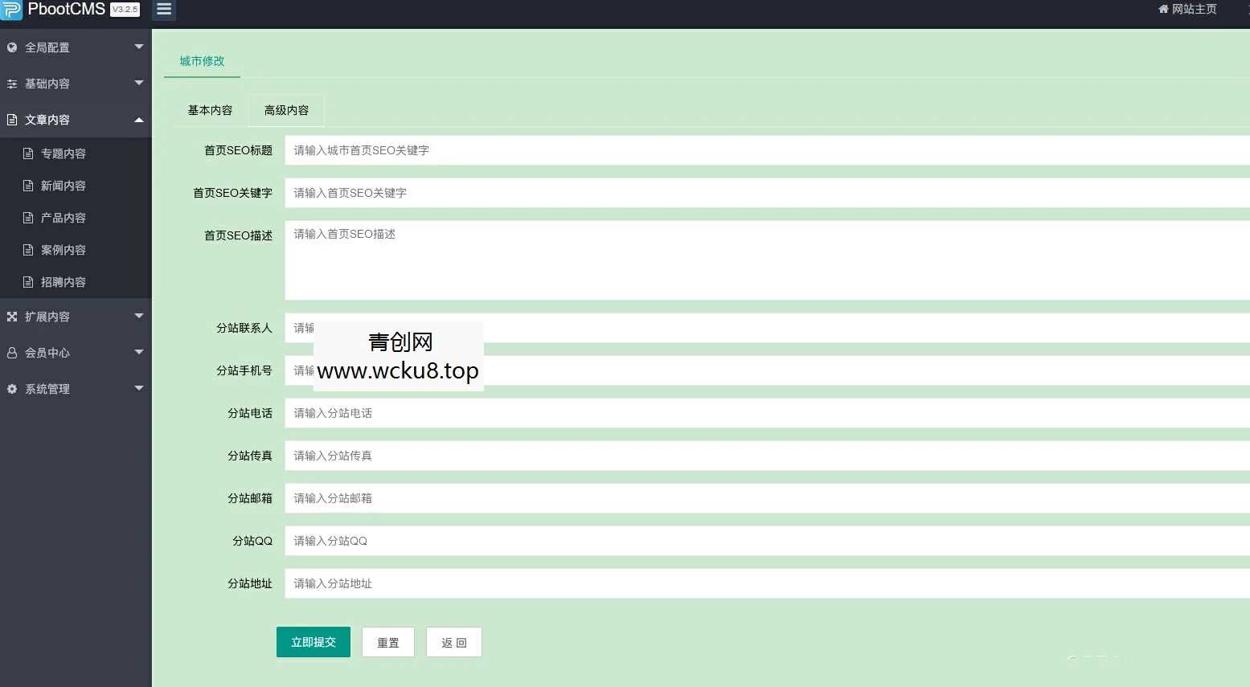Open 产品内容 from the sidebar

tap(64, 217)
